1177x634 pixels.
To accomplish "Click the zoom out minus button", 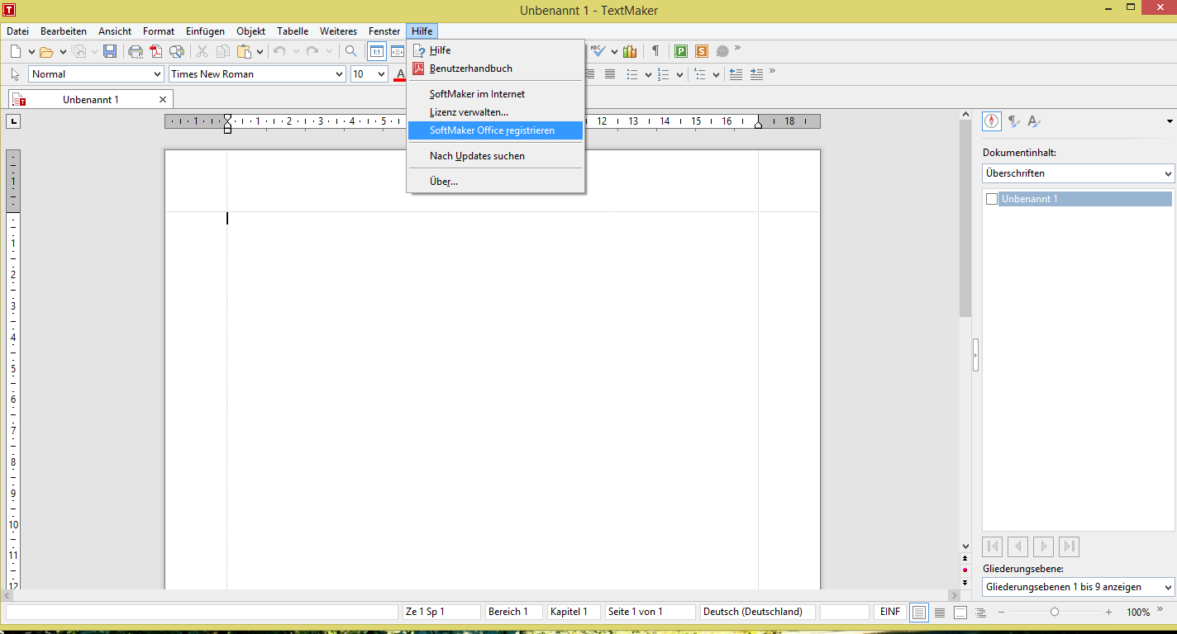I will (x=1001, y=613).
